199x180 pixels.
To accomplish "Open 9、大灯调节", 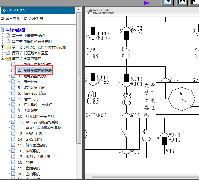I will point(28,111).
